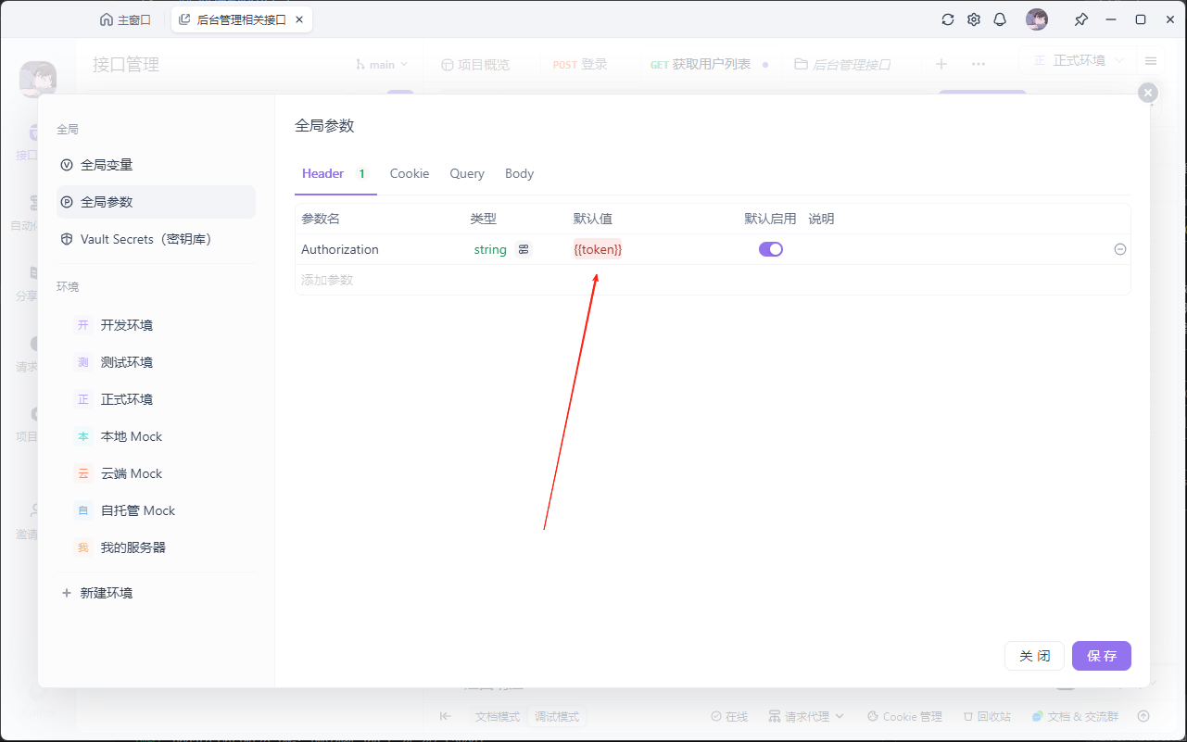Screen dimensions: 1187x742
Task: Create a new environment with 新建环境
Action: (106, 593)
